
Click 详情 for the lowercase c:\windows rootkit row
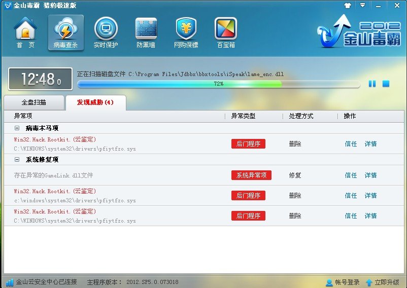370,195
